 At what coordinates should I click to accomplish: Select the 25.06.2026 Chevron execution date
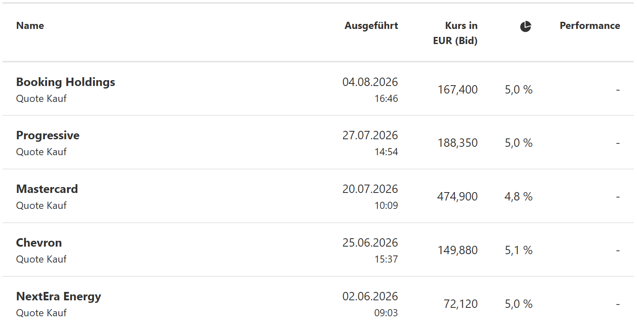click(370, 243)
